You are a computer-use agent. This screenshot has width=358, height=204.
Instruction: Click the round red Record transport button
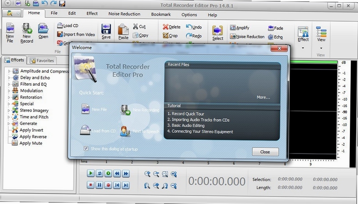coord(108,185)
